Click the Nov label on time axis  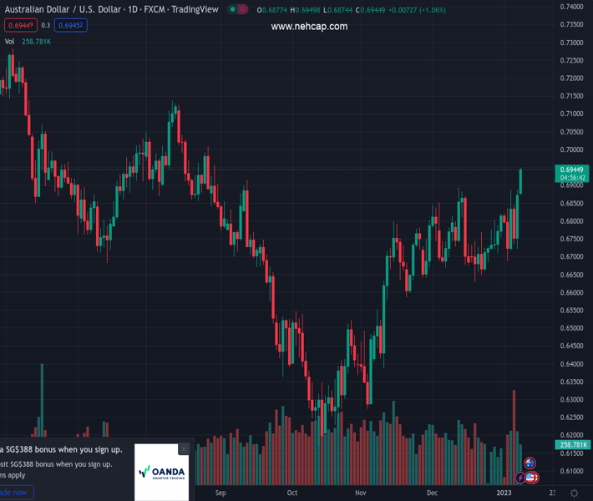362,493
